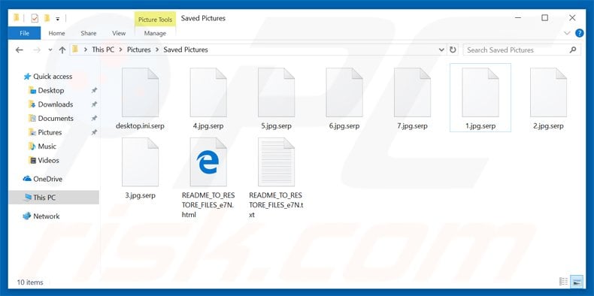This screenshot has width=594, height=296.
Task: Expand the ribbon with the chevron
Action: pos(567,33)
